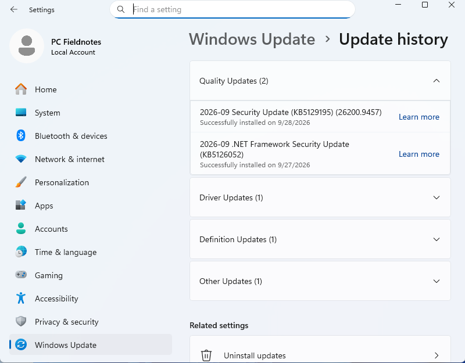Click the Quality Updates (2) header
This screenshot has width=465, height=363.
[x=320, y=81]
